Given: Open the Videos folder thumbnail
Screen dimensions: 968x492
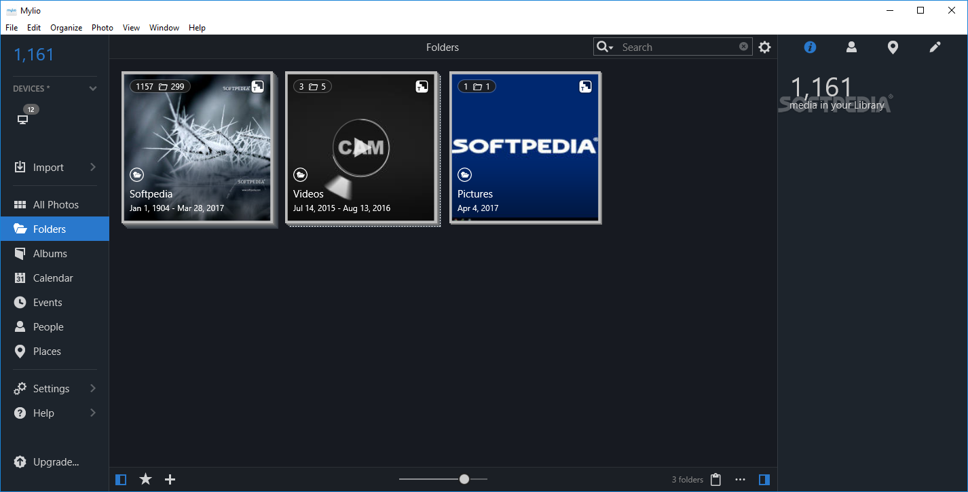Looking at the screenshot, I should pyautogui.click(x=360, y=147).
